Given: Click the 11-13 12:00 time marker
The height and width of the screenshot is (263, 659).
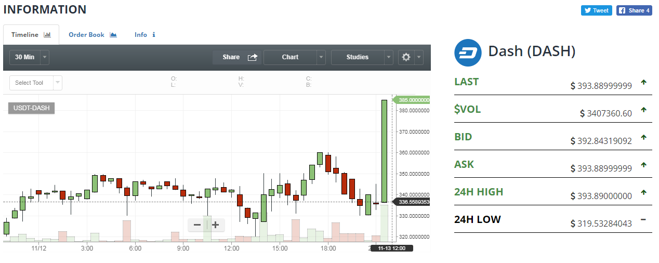Looking at the screenshot, I should tap(392, 248).
